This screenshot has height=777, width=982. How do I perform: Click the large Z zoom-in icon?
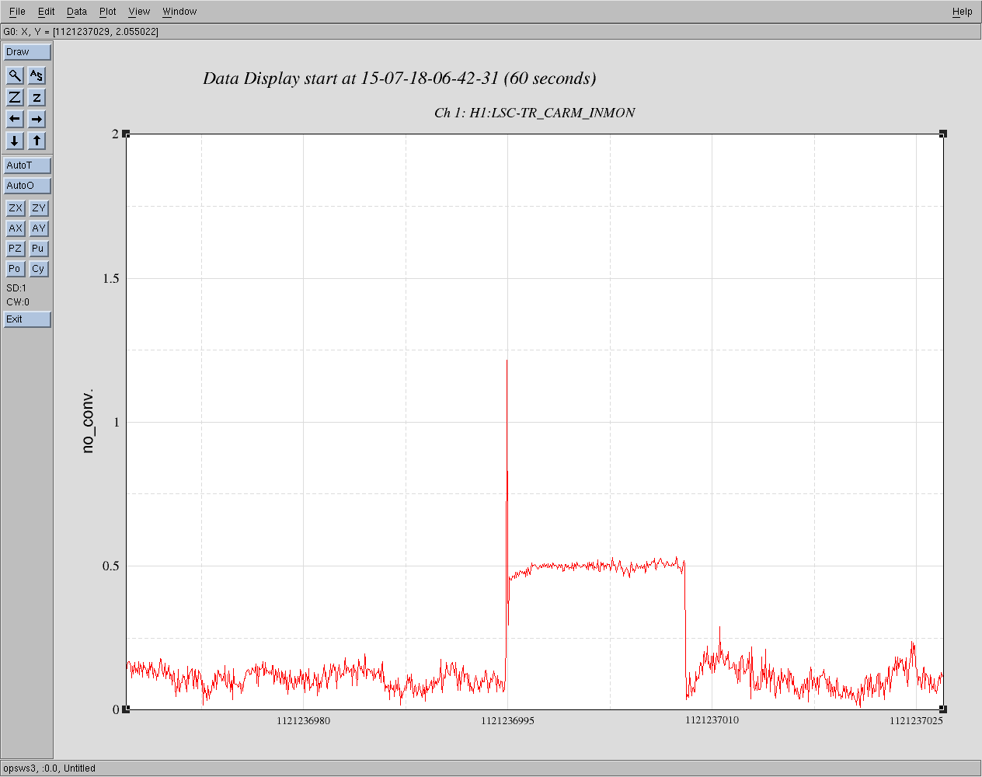pyautogui.click(x=15, y=97)
